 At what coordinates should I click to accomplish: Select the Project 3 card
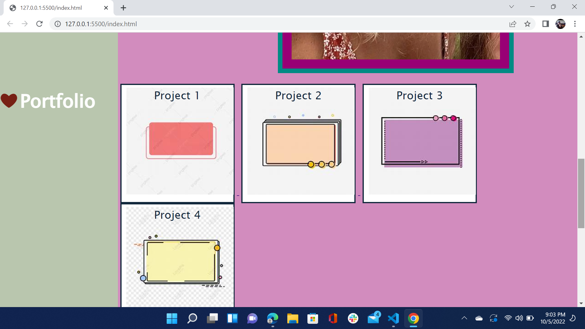tap(420, 143)
